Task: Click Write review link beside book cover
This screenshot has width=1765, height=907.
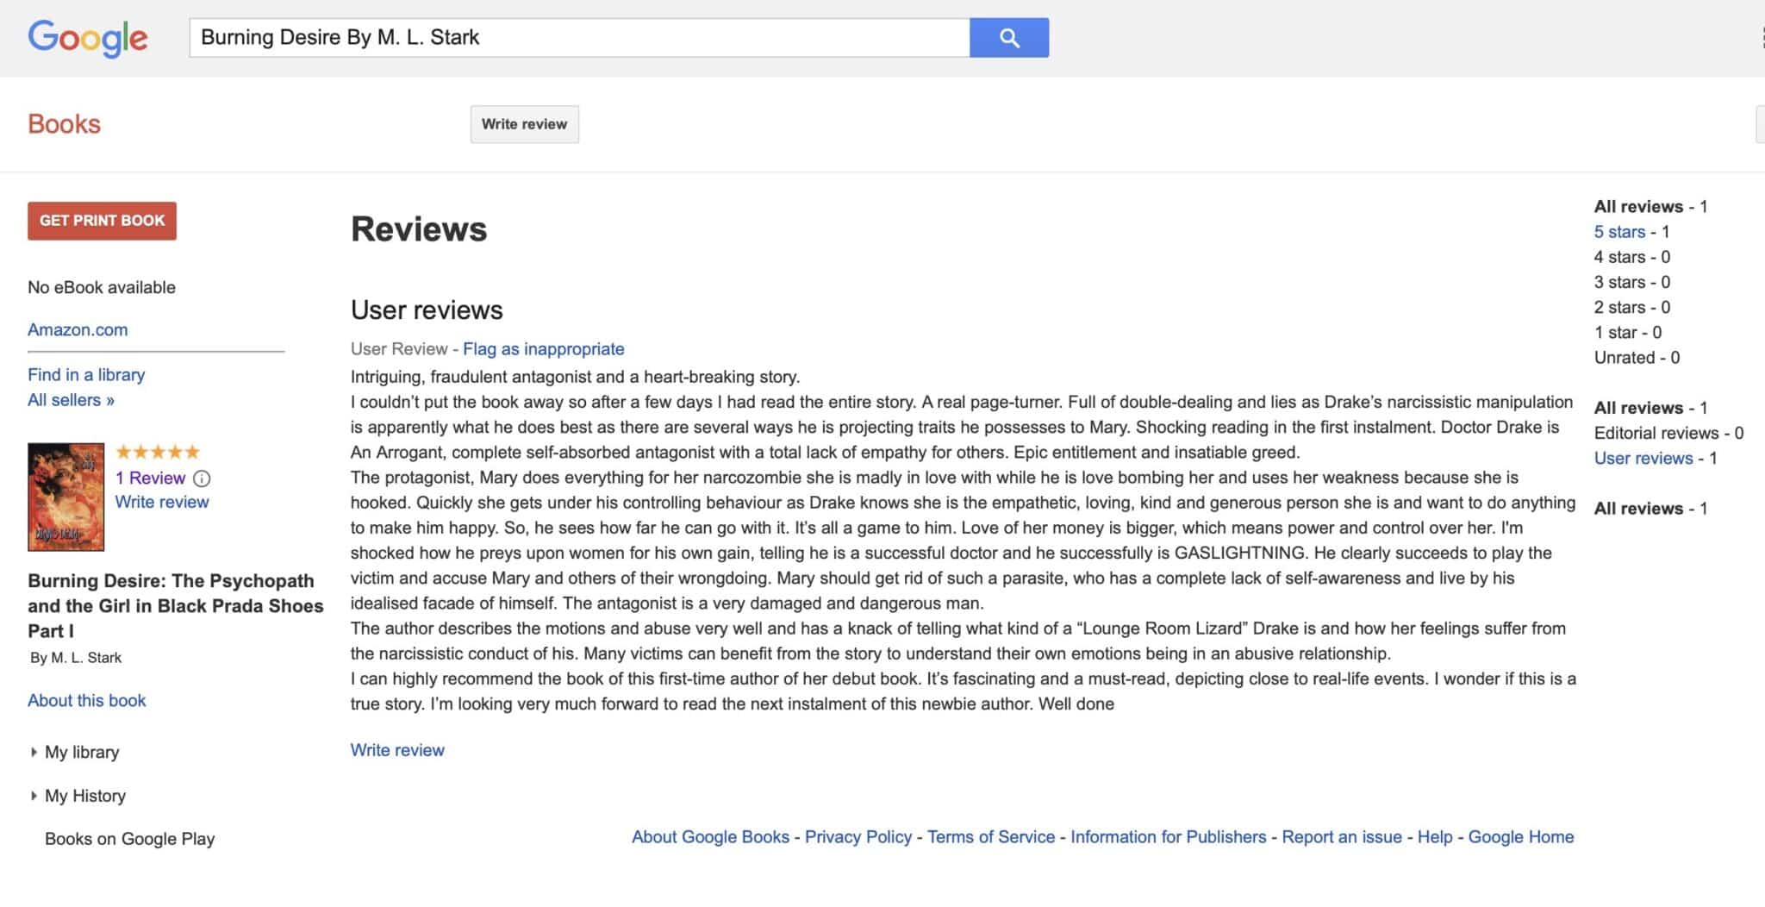Action: click(x=162, y=502)
